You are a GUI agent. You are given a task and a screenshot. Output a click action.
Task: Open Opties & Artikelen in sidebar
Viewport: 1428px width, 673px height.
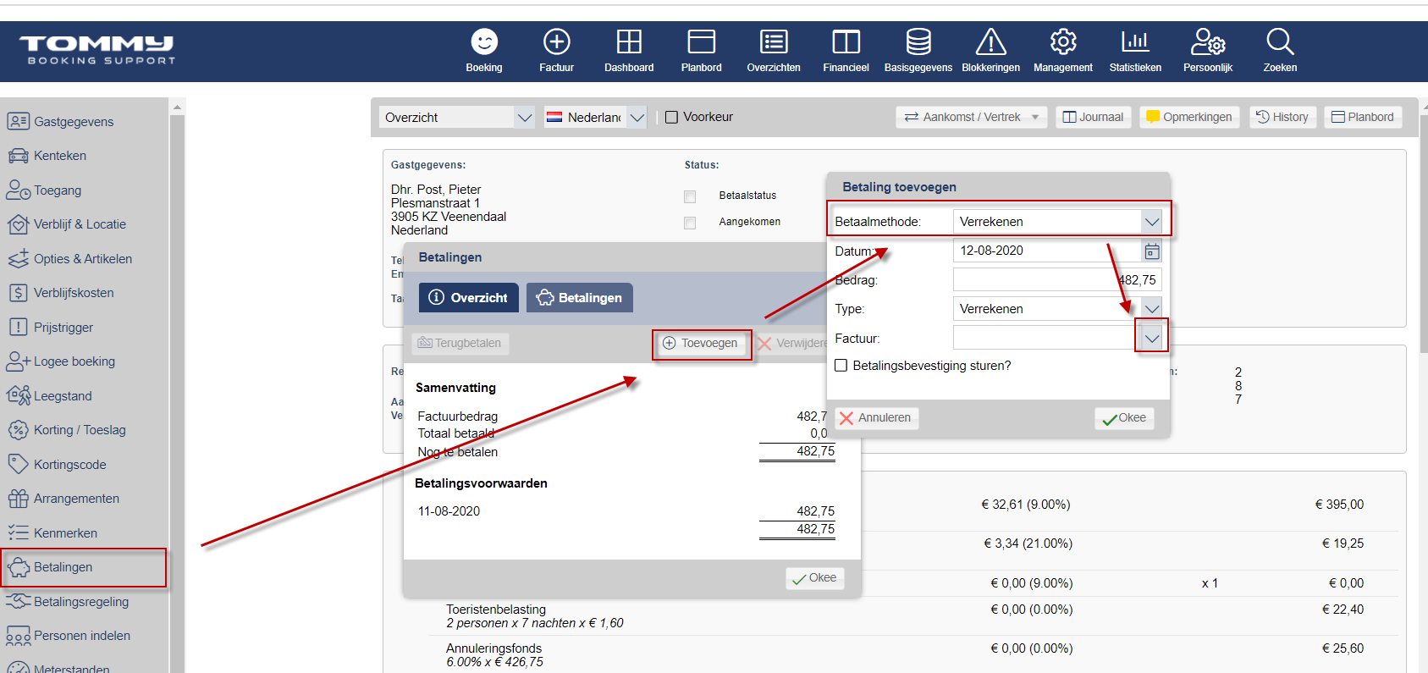pos(83,259)
